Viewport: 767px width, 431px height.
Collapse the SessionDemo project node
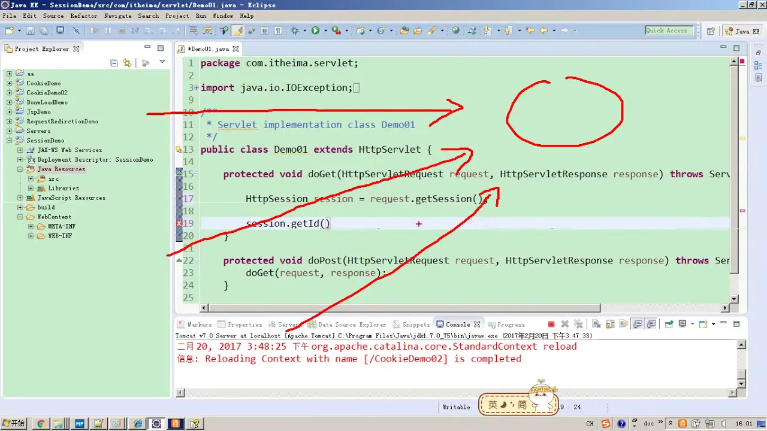(10, 141)
